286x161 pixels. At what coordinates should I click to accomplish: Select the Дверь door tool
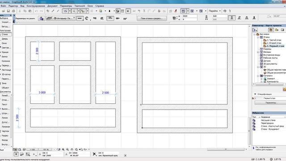click(5, 39)
